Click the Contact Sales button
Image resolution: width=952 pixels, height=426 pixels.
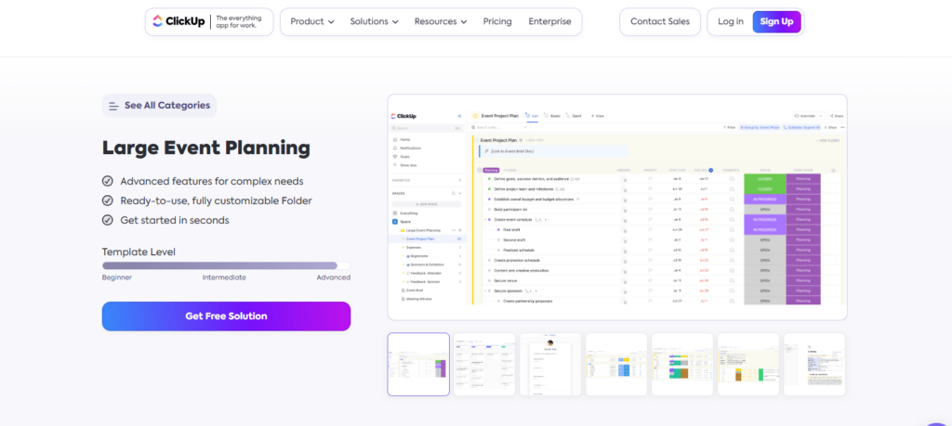(660, 22)
